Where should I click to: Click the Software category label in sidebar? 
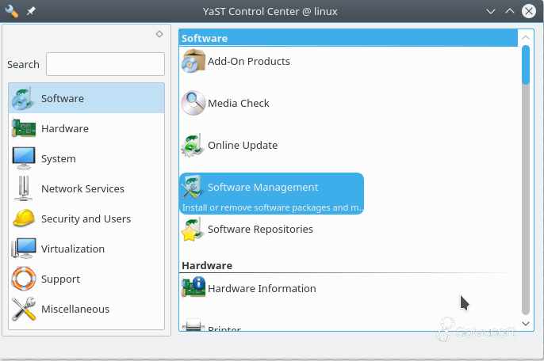[63, 98]
